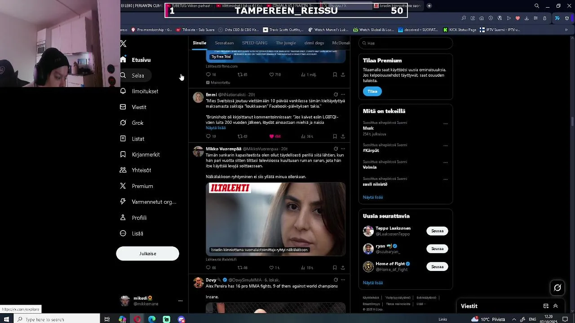Repost Mikko Vuorenpää's post
The width and height of the screenshot is (575, 323).
point(242,268)
